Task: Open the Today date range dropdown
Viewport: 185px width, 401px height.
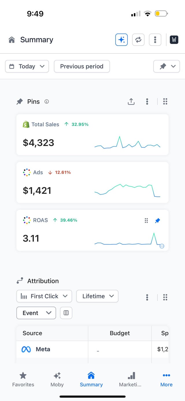Action: [x=27, y=66]
